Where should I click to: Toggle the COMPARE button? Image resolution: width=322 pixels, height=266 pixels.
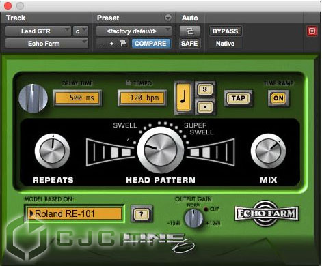pos(150,44)
